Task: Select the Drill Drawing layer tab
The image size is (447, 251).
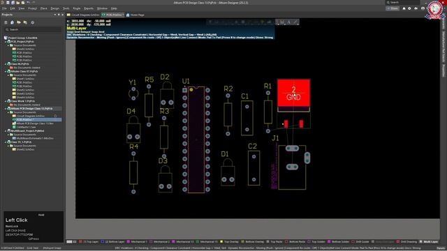Action: pyautogui.click(x=406, y=242)
